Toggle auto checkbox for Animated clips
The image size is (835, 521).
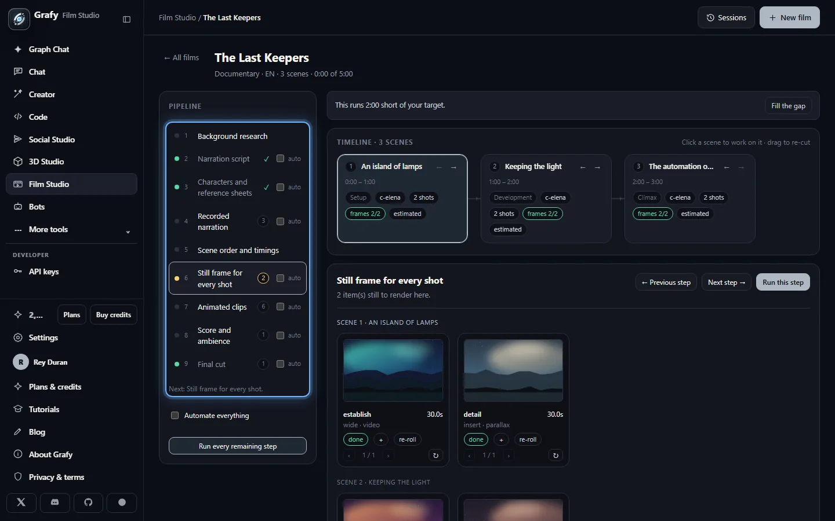(x=281, y=307)
